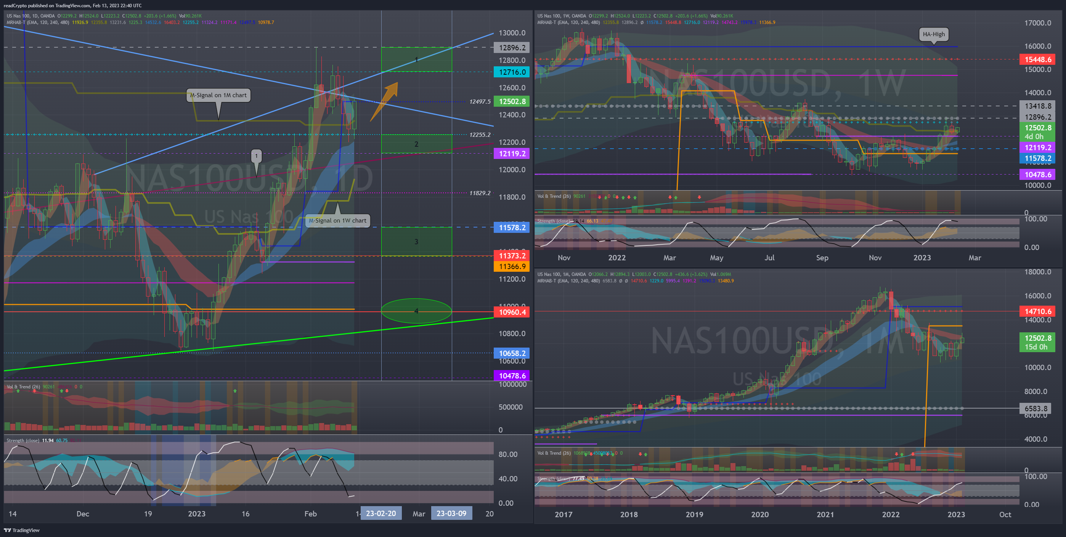Click the 11829.2 line value text

480,193
